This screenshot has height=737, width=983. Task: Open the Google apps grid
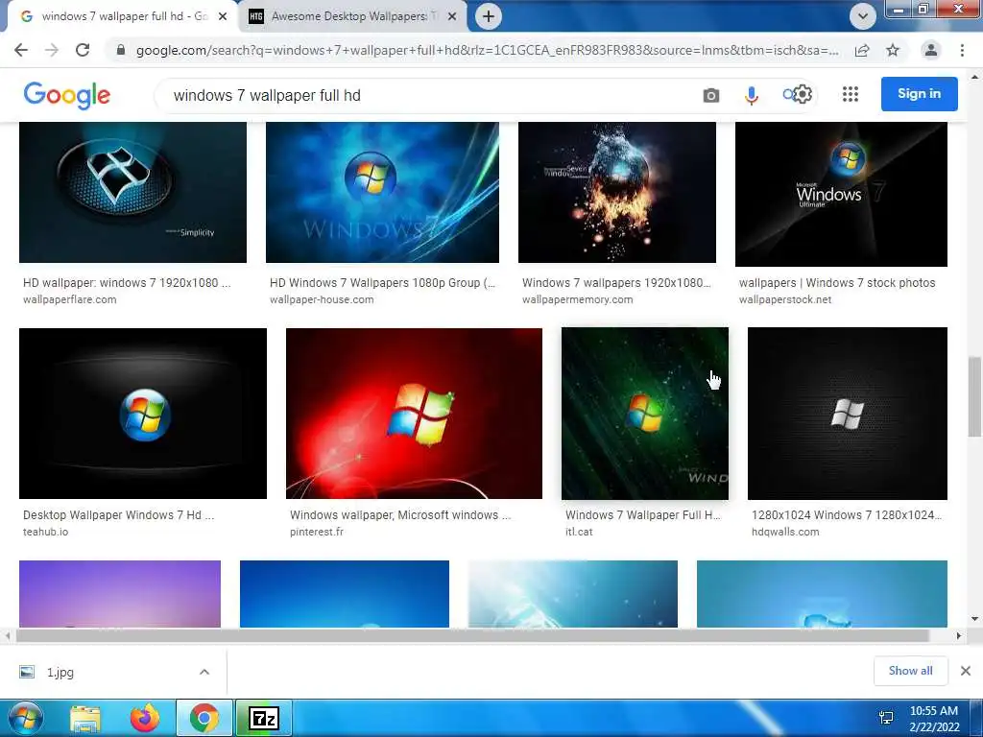coord(851,94)
